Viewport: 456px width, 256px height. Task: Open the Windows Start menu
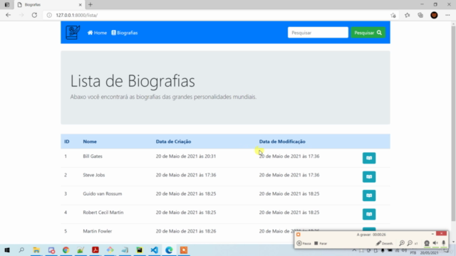coord(7,250)
